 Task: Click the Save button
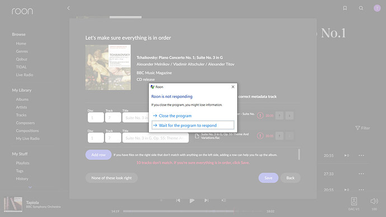tap(269, 178)
